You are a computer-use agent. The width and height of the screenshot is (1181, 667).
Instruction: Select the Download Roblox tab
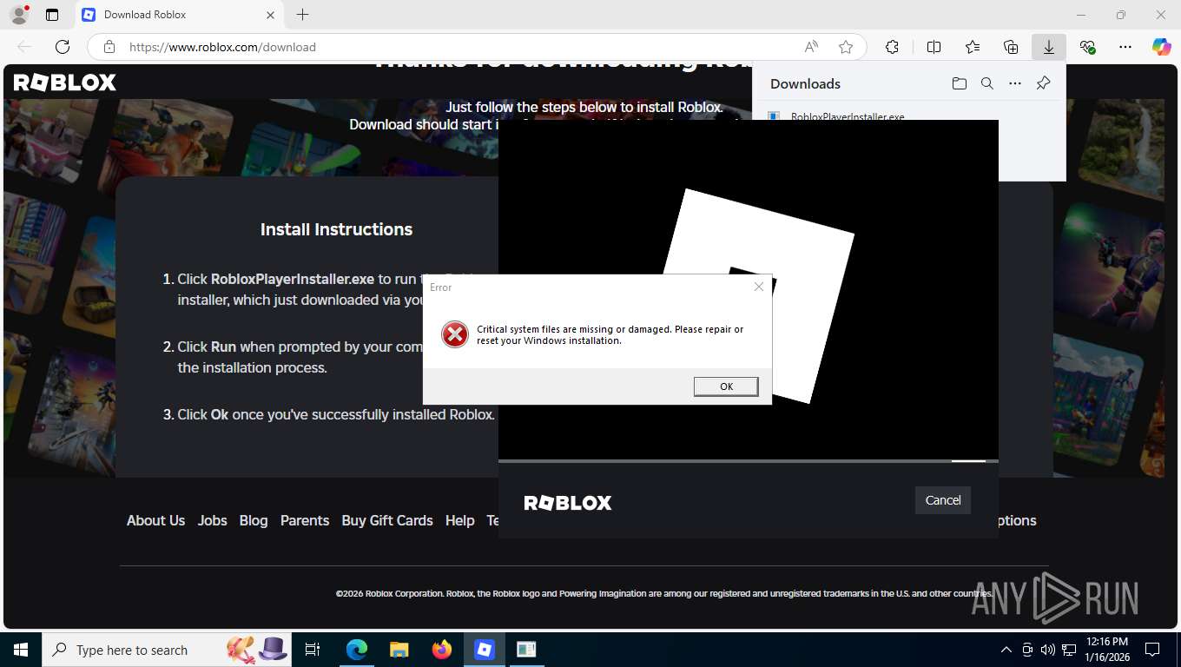coord(178,15)
